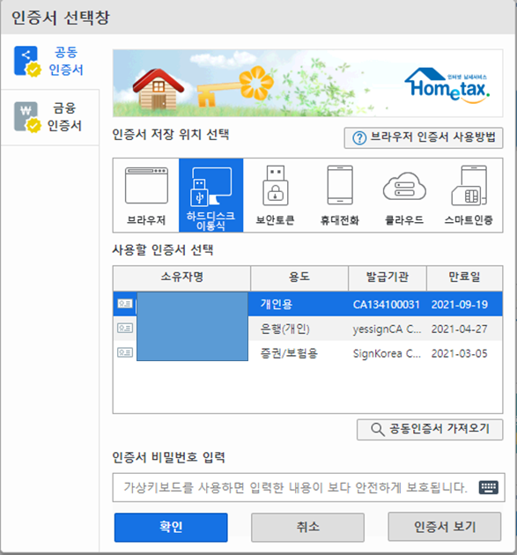This screenshot has width=517, height=555.
Task: Choose the 클라우드 storage location
Action: coord(404,196)
